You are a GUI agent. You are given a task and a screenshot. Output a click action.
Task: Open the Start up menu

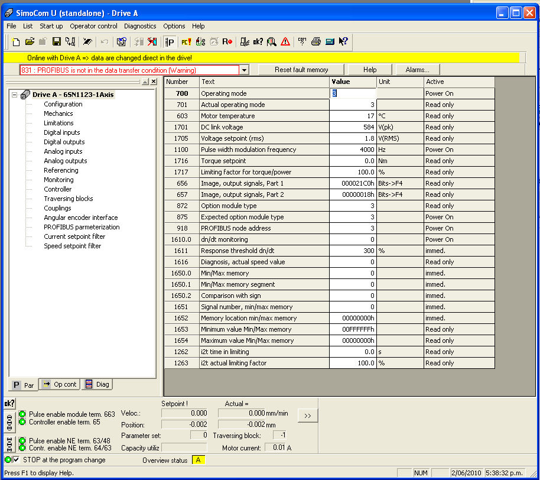[51, 26]
